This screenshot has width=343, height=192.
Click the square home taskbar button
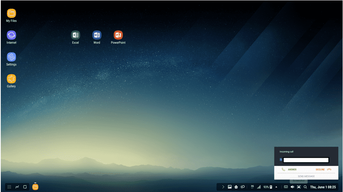(x=25, y=187)
